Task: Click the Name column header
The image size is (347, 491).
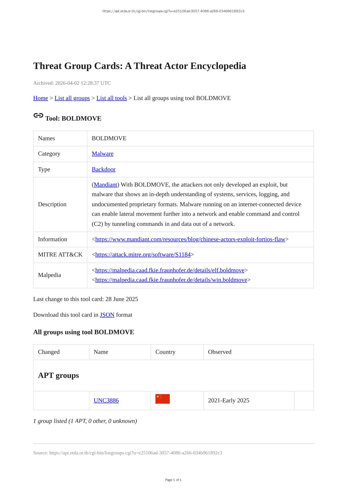Action: click(x=101, y=352)
